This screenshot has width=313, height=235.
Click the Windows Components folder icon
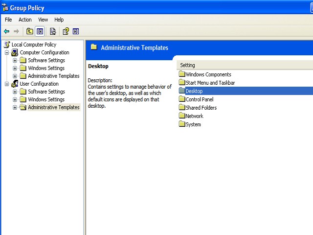coord(182,74)
